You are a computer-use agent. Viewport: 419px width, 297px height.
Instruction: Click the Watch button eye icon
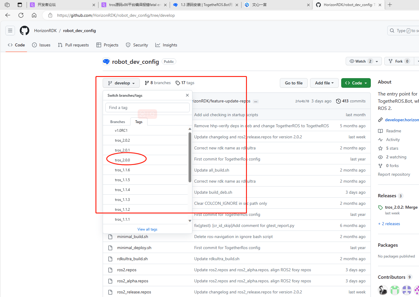coord(352,61)
